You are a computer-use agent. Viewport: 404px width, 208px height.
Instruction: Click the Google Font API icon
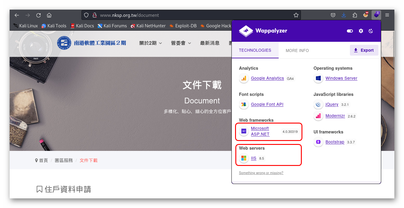244,104
